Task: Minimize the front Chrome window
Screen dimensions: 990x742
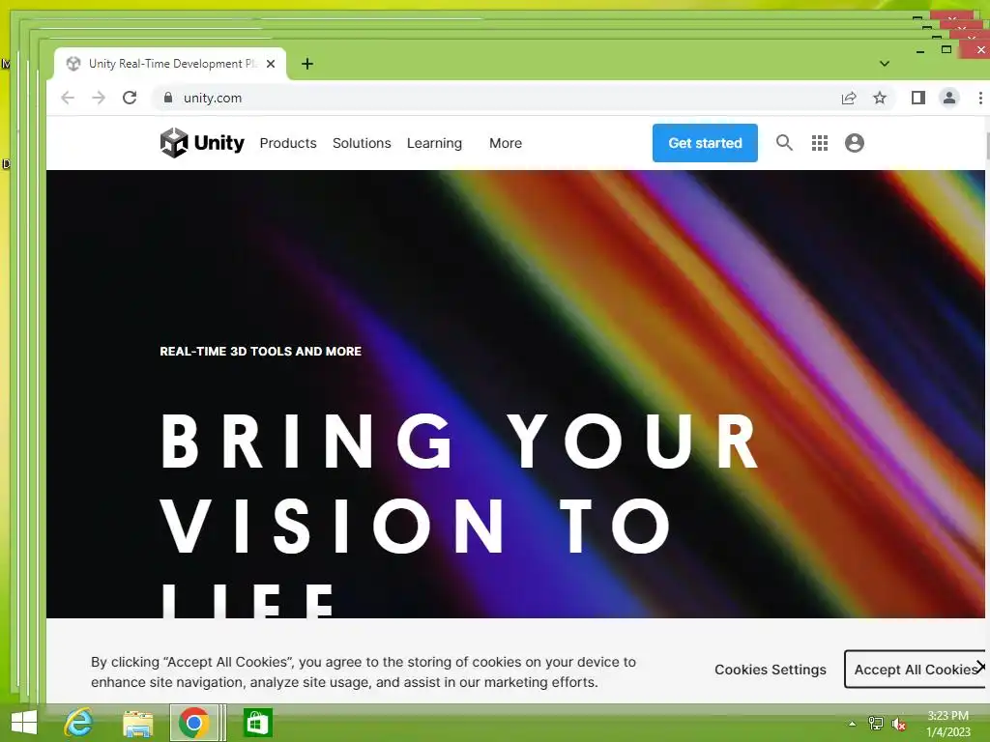Action: [x=920, y=51]
